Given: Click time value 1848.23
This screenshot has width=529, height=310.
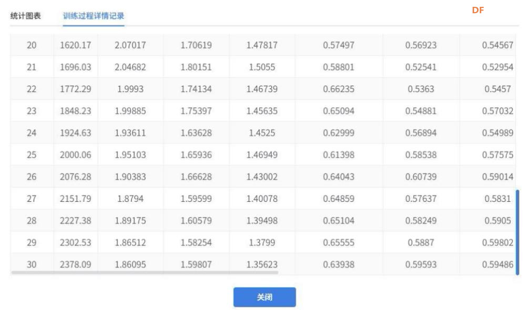Looking at the screenshot, I should tap(76, 111).
